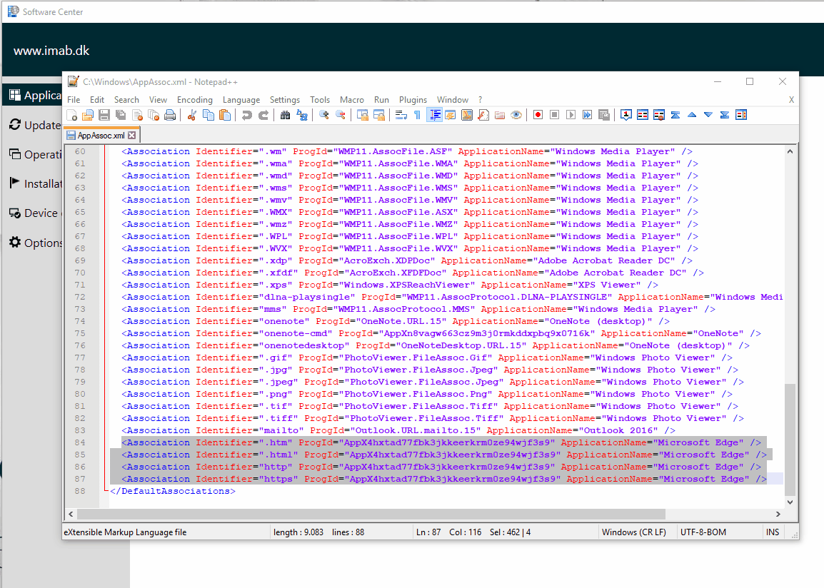Viewport: 824px width, 588px height.
Task: Click the Compare plugin icon with number 1
Action: 626,115
